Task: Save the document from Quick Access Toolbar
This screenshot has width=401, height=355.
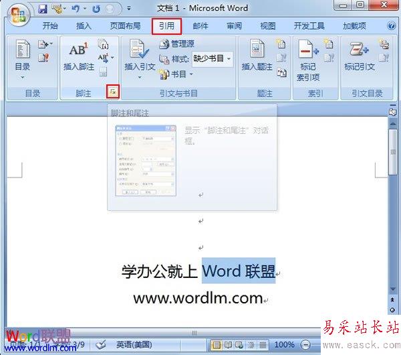Action: coord(43,9)
